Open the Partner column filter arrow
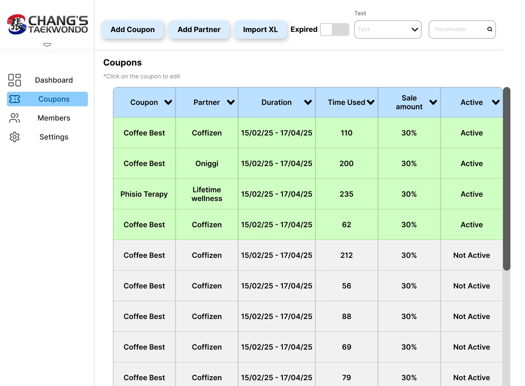Screen dimensions: 525x386 tap(231, 102)
